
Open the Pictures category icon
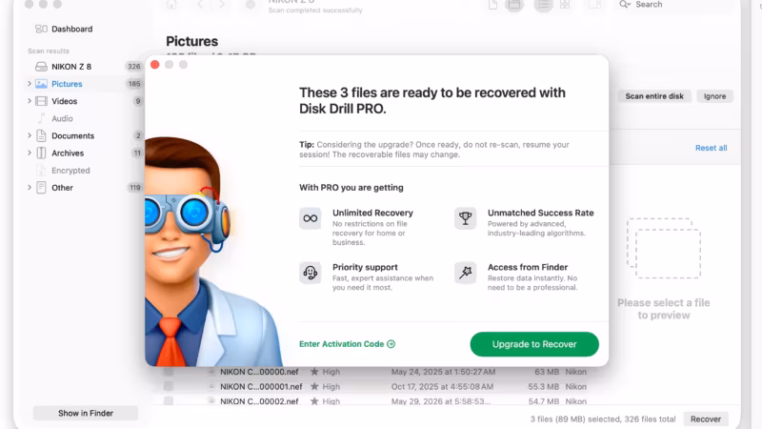pos(41,84)
